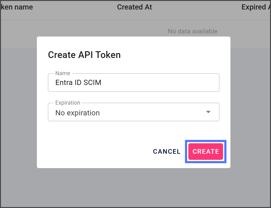Focus the Name input field
The image size is (271, 208).
pyautogui.click(x=133, y=83)
